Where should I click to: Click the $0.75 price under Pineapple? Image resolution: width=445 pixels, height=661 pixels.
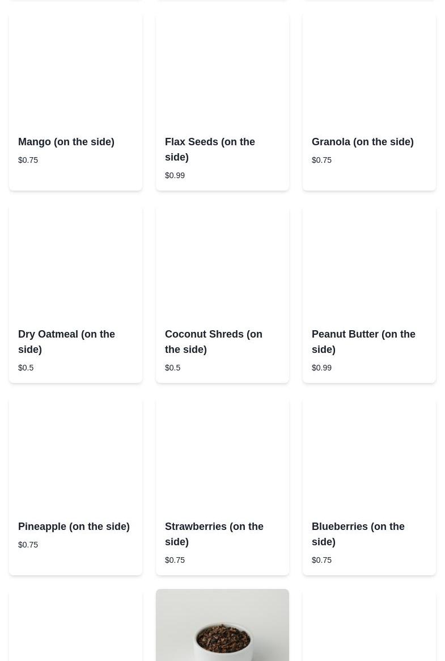coord(28,545)
